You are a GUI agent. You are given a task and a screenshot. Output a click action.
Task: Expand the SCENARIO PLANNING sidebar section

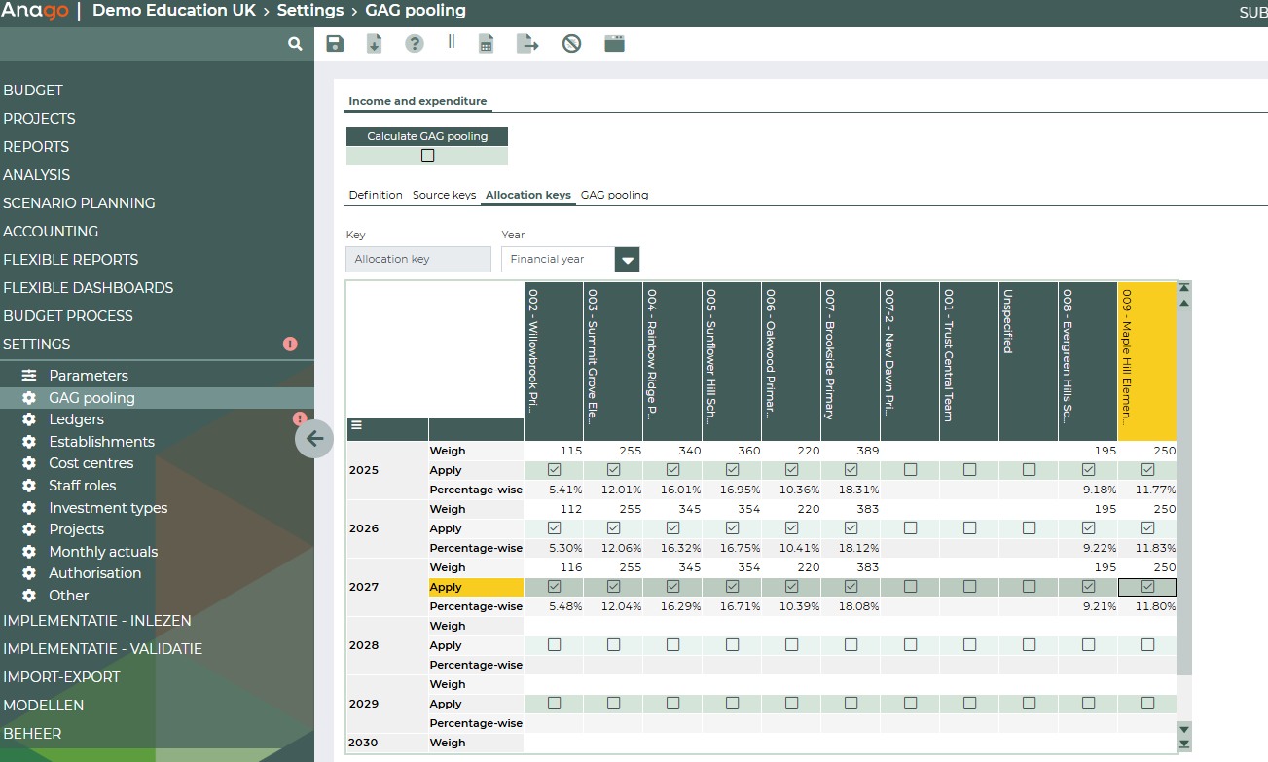click(x=79, y=203)
